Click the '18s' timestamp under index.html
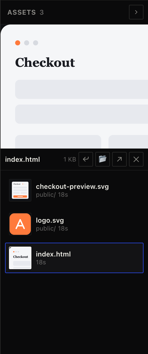This screenshot has height=354, width=148. 41,262
